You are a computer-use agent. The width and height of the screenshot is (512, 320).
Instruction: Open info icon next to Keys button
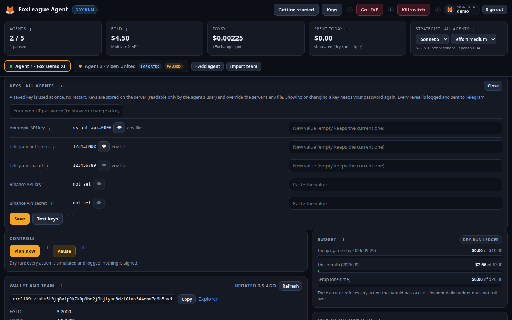(x=350, y=10)
